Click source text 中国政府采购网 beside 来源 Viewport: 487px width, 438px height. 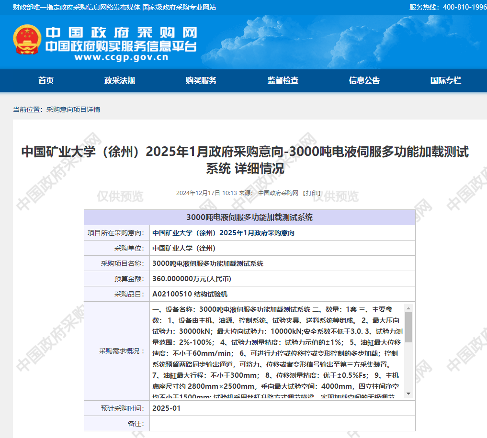(278, 193)
